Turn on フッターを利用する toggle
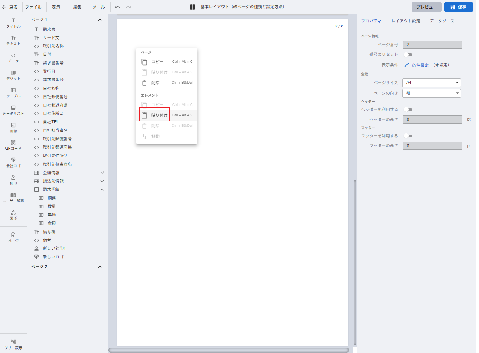 408,136
